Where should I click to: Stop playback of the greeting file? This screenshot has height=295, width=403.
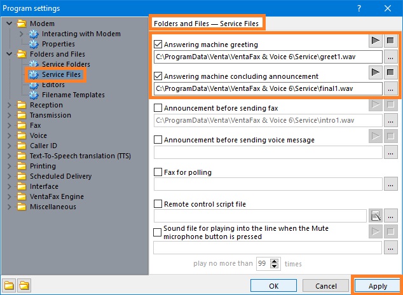pos(391,41)
